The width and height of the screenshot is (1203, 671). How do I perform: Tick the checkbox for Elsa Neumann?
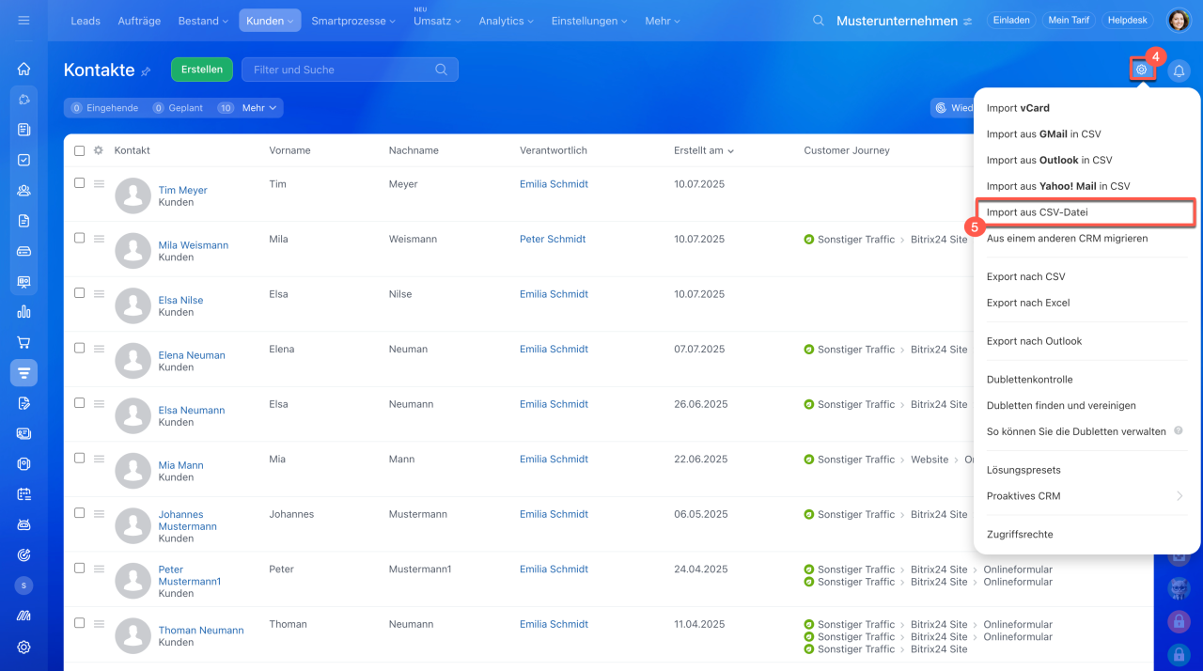click(79, 403)
